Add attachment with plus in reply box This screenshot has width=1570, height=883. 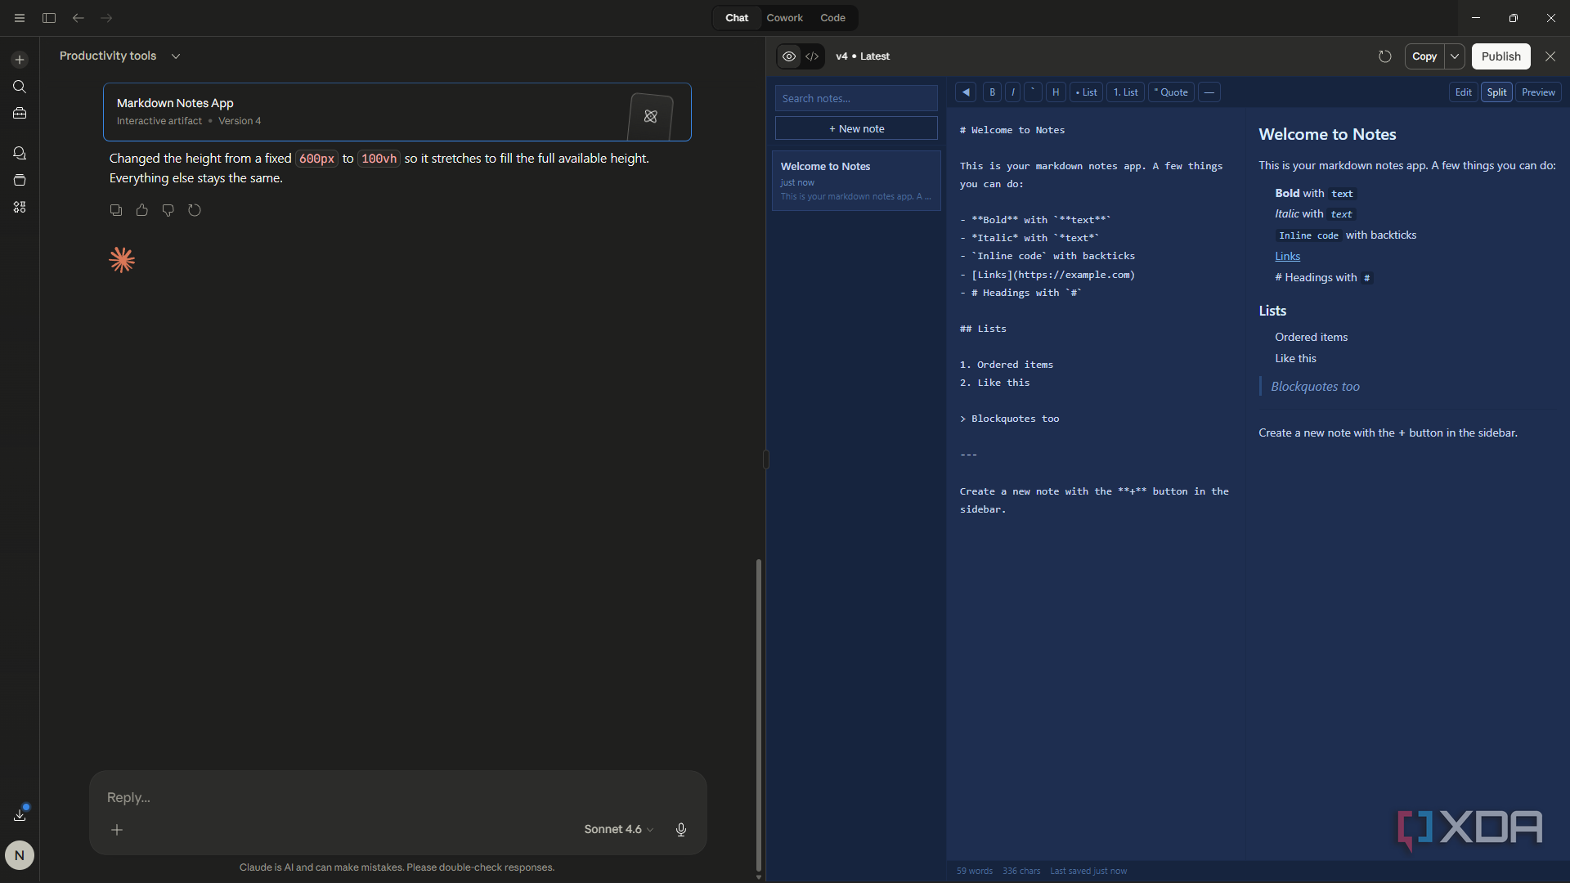pyautogui.click(x=117, y=830)
